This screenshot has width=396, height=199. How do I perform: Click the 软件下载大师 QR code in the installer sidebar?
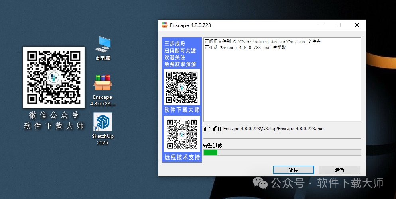[x=182, y=87]
